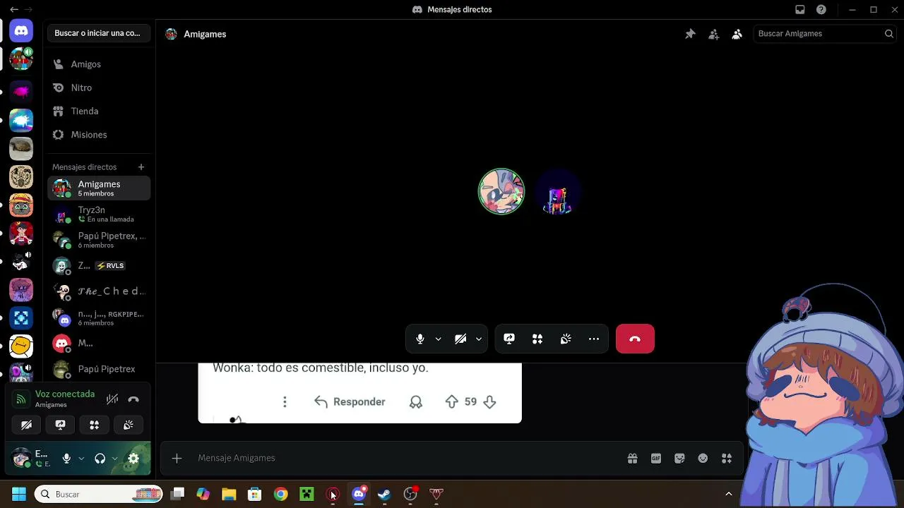This screenshot has width=904, height=508.
Task: Open the emoji picker
Action: pos(703,459)
